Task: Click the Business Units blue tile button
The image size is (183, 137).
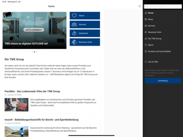Action: (x=85, y=42)
